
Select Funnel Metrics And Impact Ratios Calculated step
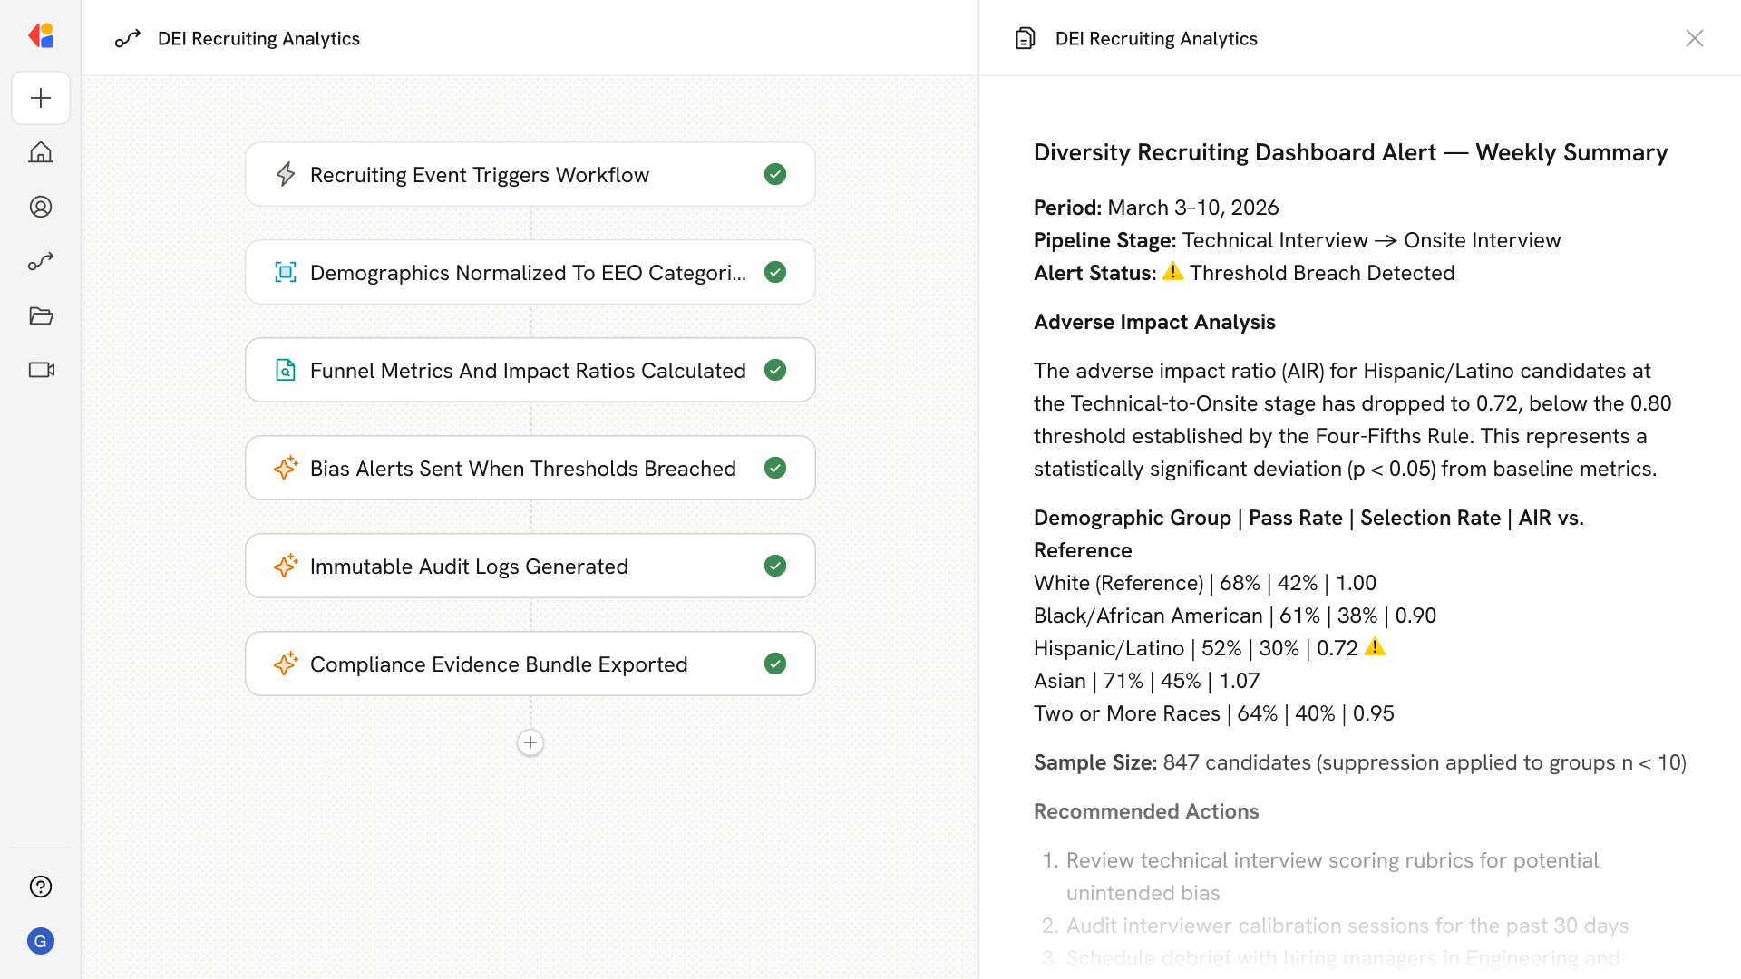[528, 370]
